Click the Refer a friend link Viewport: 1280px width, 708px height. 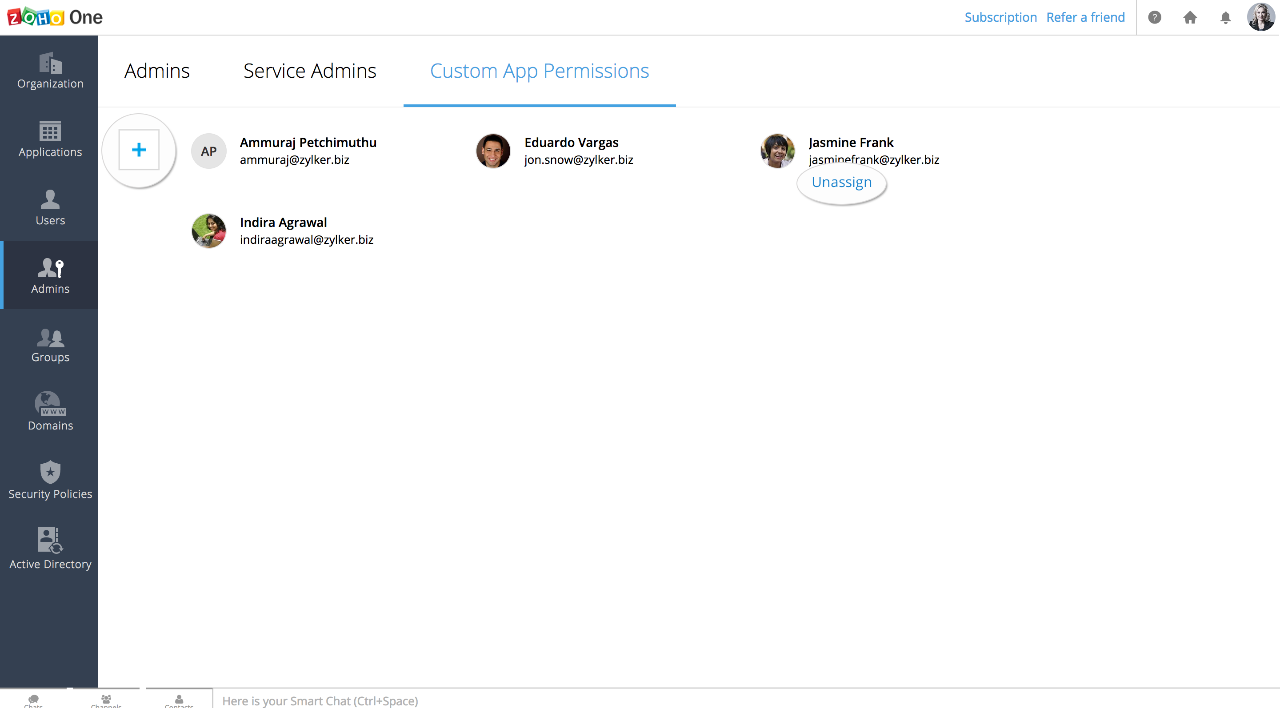coord(1085,17)
